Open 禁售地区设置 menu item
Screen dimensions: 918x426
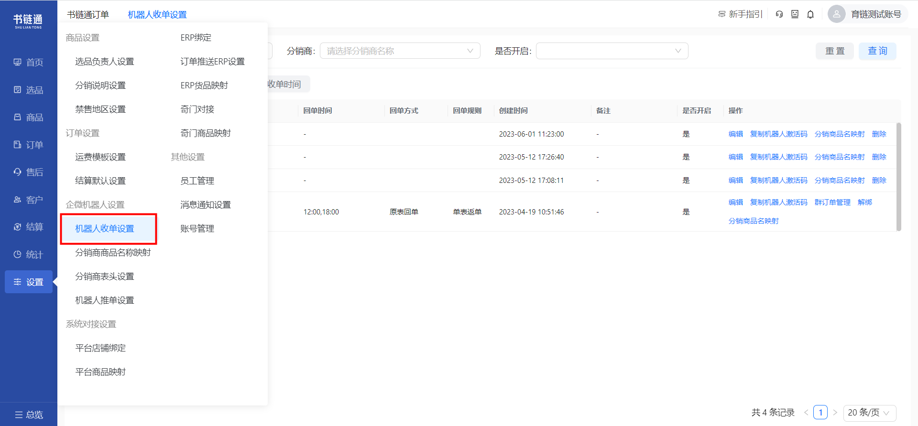(x=100, y=109)
